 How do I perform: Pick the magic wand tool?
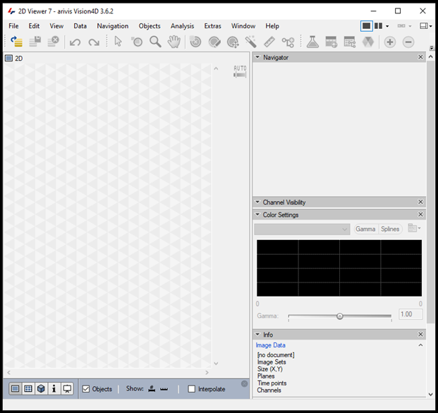click(250, 42)
